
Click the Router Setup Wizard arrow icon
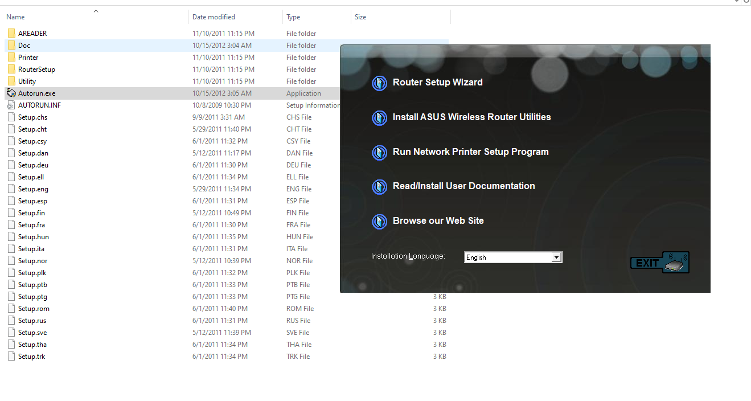(x=379, y=83)
